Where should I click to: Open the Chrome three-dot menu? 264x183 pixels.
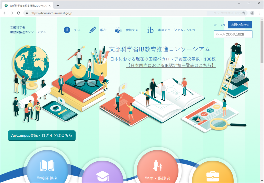pos(259,13)
